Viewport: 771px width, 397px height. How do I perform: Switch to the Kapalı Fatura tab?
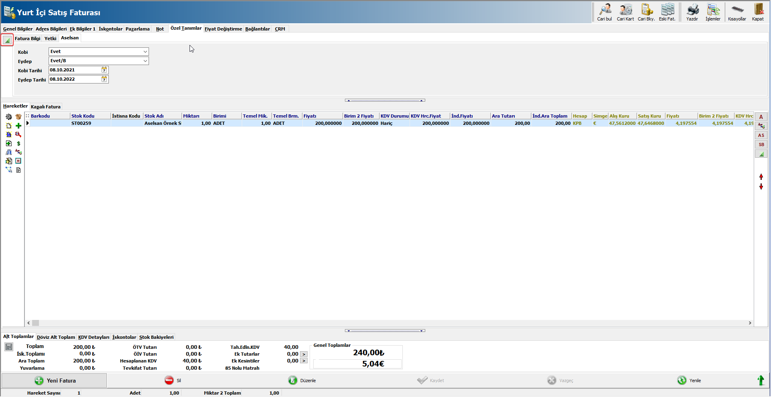tap(46, 107)
